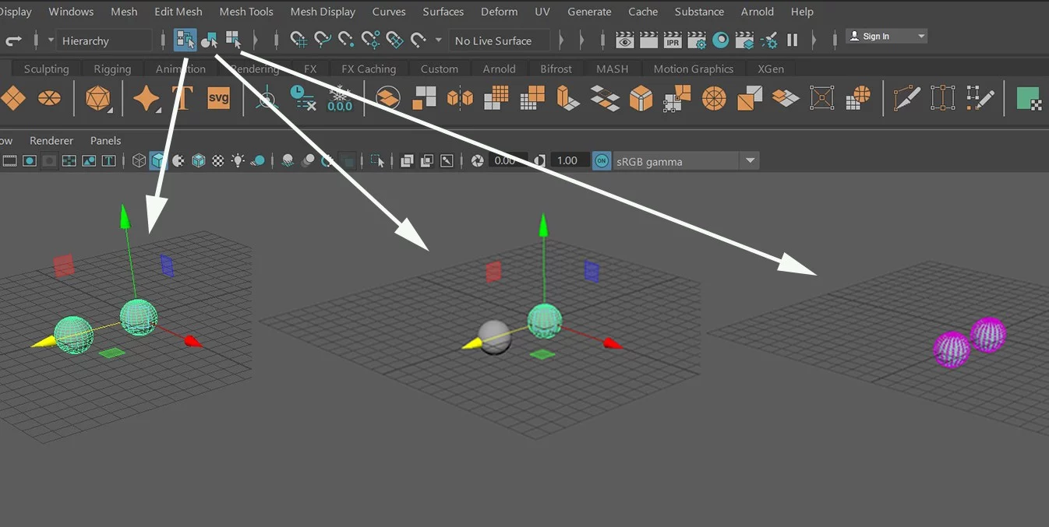Click the gamma value field showing 1.00

pos(567,160)
